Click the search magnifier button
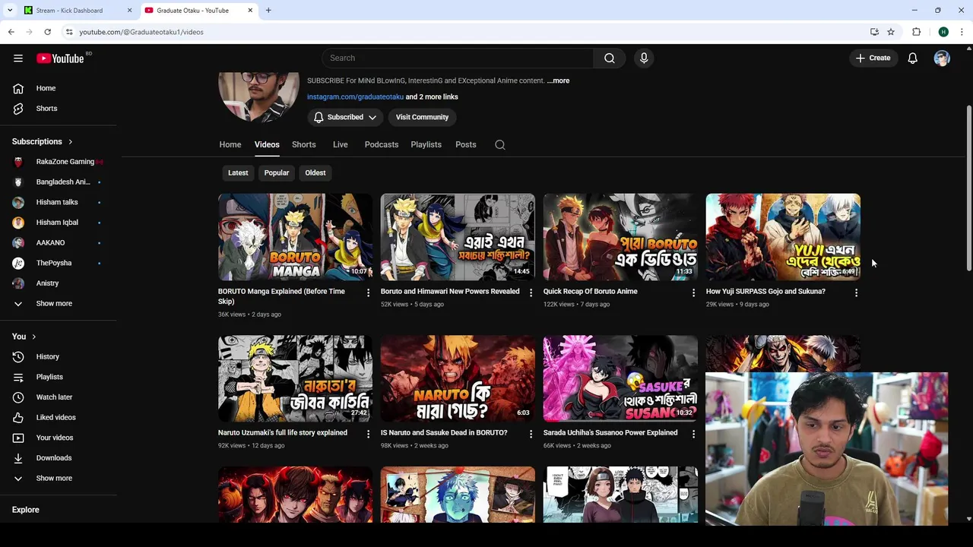The width and height of the screenshot is (973, 547). 610,58
